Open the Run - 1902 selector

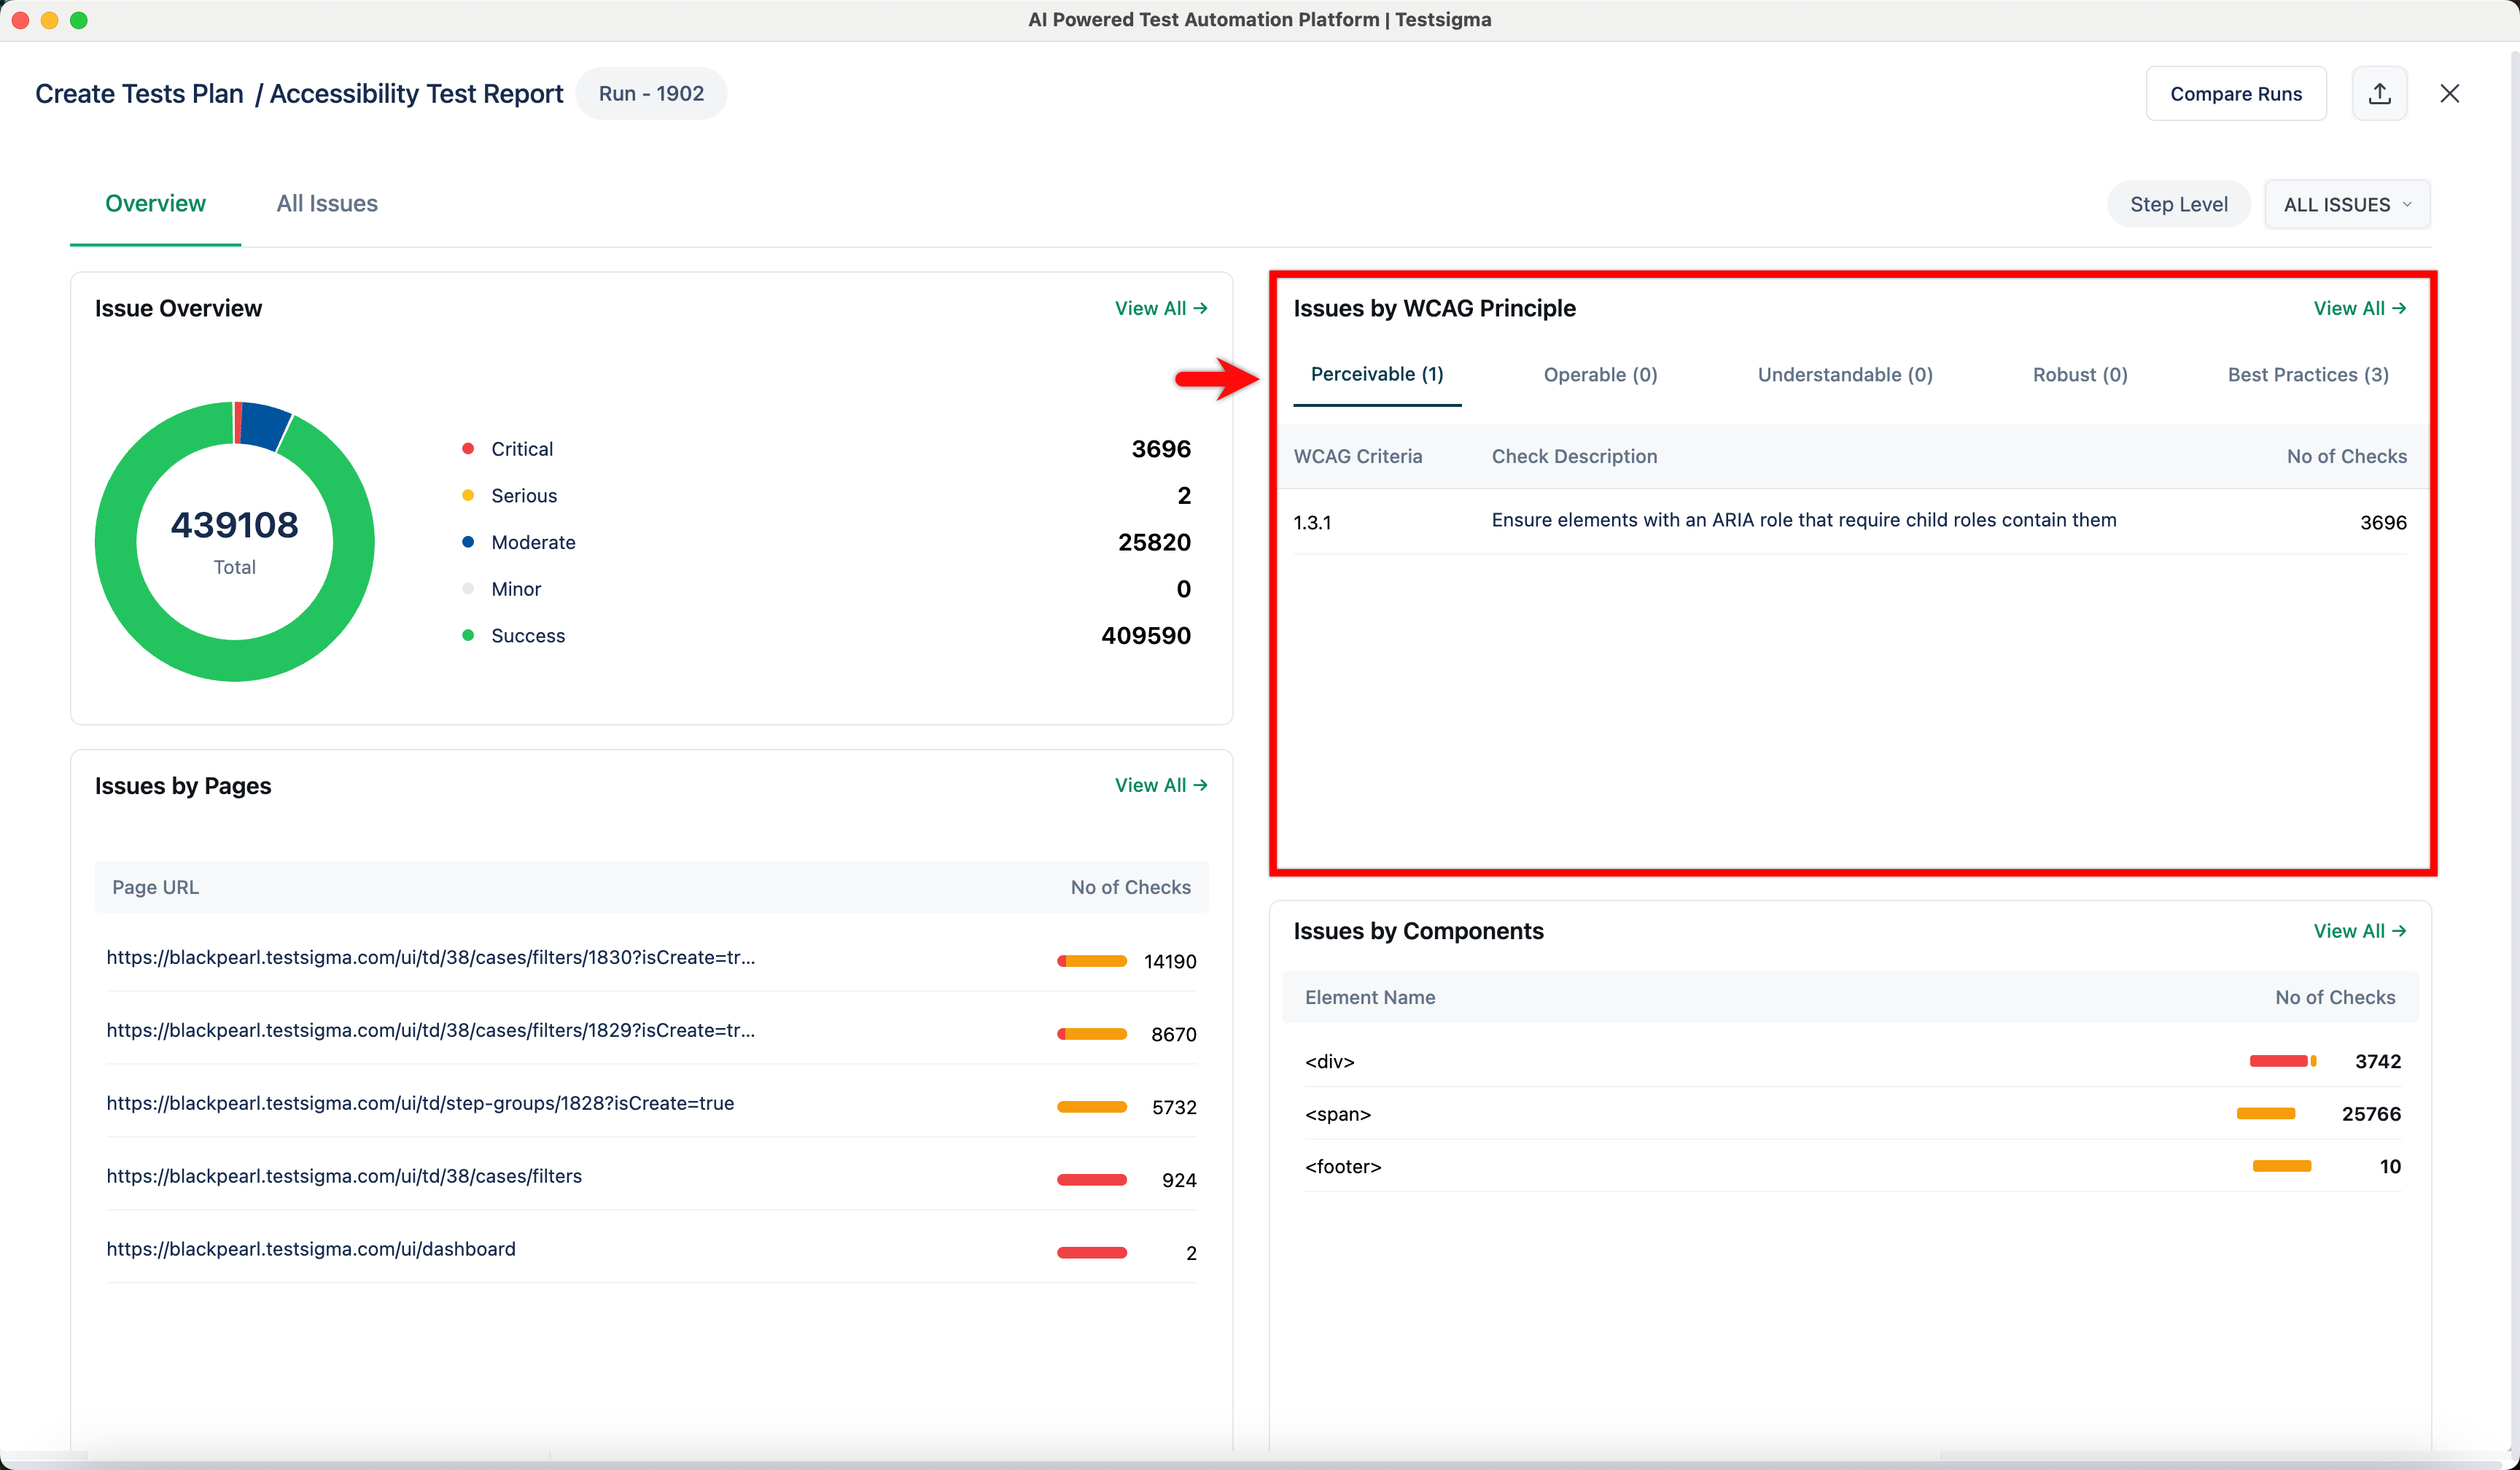651,93
